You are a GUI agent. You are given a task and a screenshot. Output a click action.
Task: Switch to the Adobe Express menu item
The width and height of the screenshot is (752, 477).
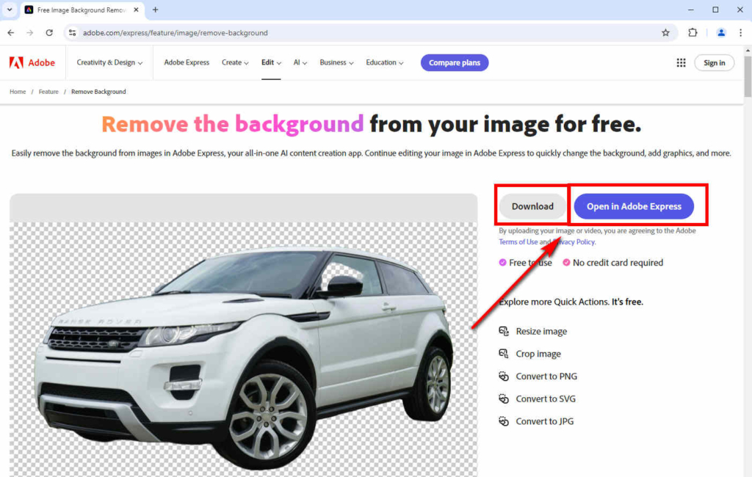point(187,62)
